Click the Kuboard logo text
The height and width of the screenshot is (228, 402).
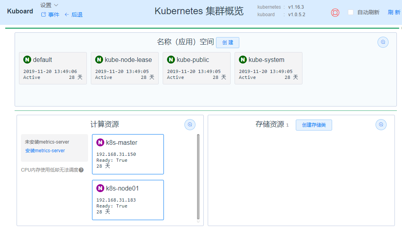pyautogui.click(x=20, y=11)
